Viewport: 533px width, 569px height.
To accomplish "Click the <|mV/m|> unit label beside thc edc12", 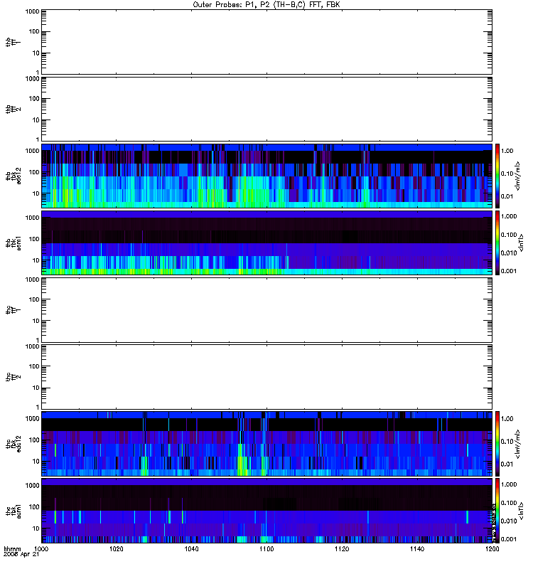I will click(x=517, y=444).
